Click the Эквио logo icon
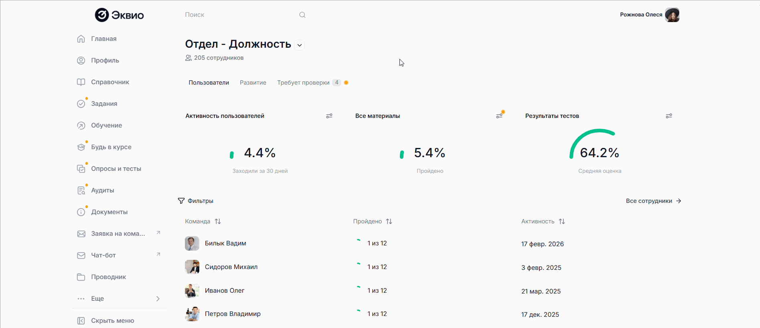Image resolution: width=760 pixels, height=328 pixels. [x=102, y=15]
